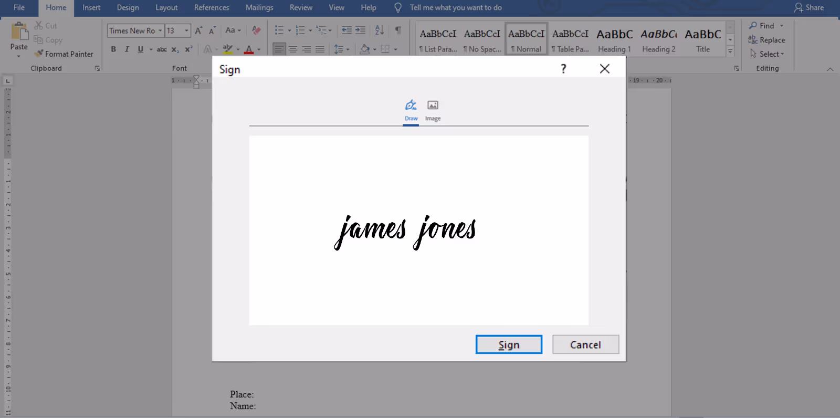Sort paragraph text A to Z

click(380, 30)
